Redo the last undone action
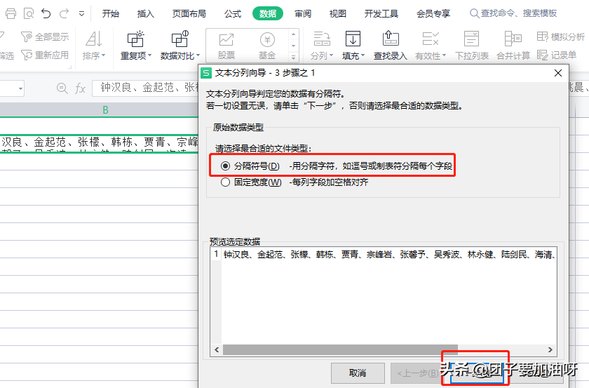The height and width of the screenshot is (388, 589). [x=65, y=14]
